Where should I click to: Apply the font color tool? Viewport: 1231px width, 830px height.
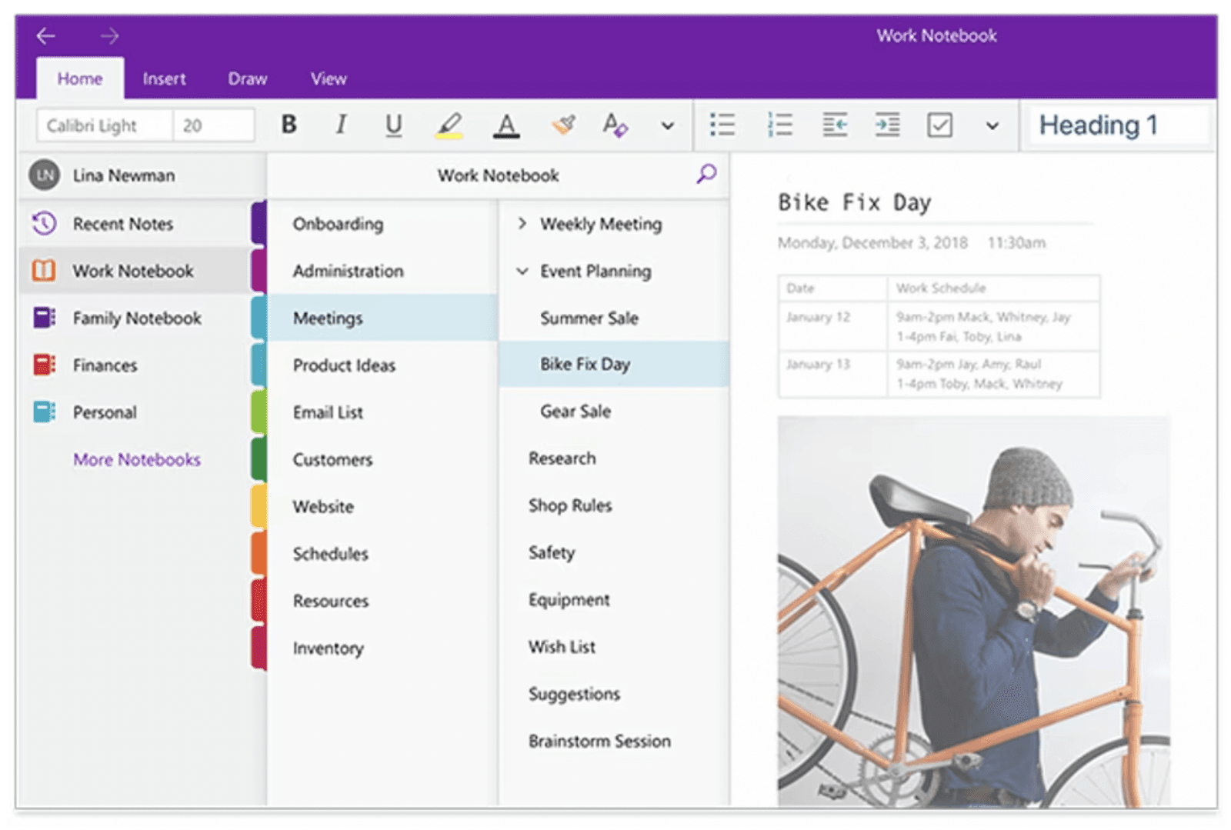pos(505,125)
